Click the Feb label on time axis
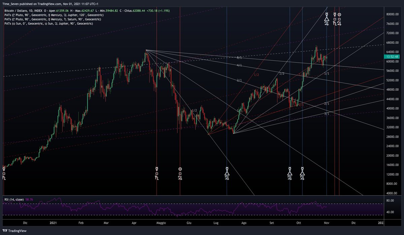Image resolution: width=404 pixels, height=235 pixels. (81, 223)
